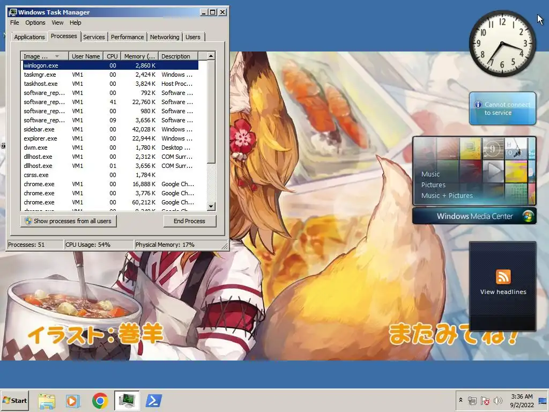
Task: Switch to the Services tab
Action: [x=94, y=37]
